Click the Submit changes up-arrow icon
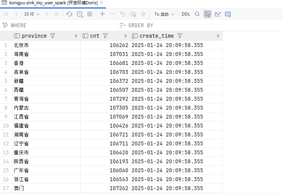 [x=143, y=14]
